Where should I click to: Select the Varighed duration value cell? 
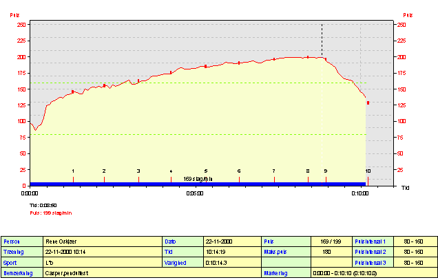(x=231, y=263)
